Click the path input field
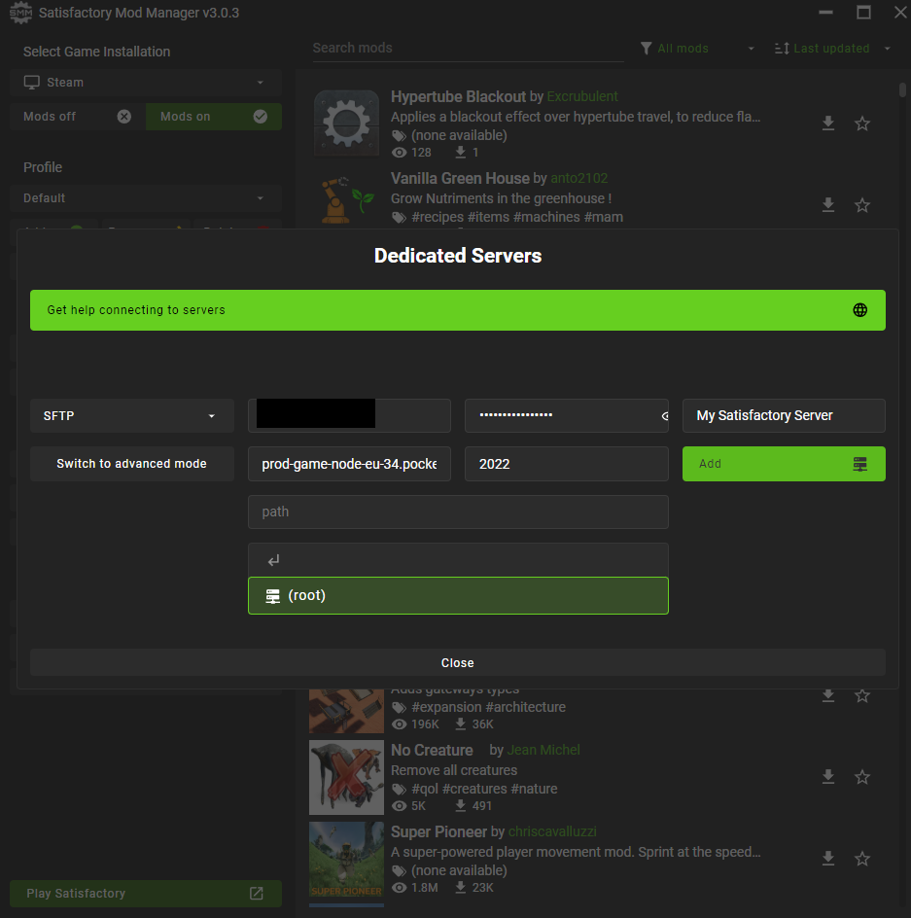 point(458,512)
